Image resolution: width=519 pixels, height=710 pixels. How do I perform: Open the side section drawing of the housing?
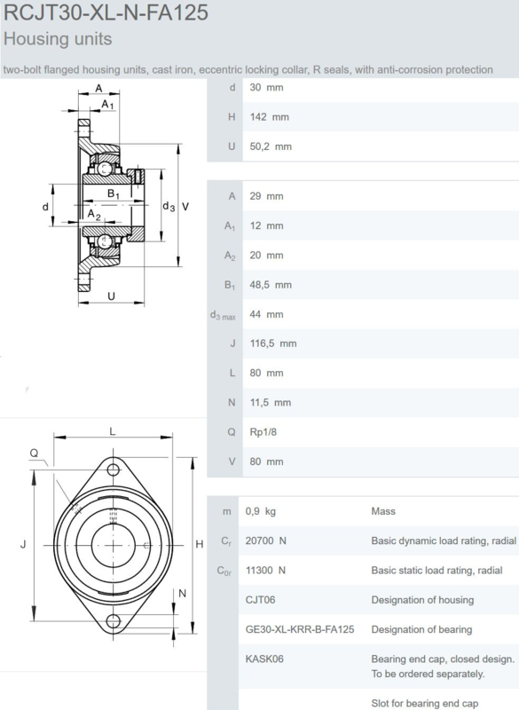(x=115, y=195)
